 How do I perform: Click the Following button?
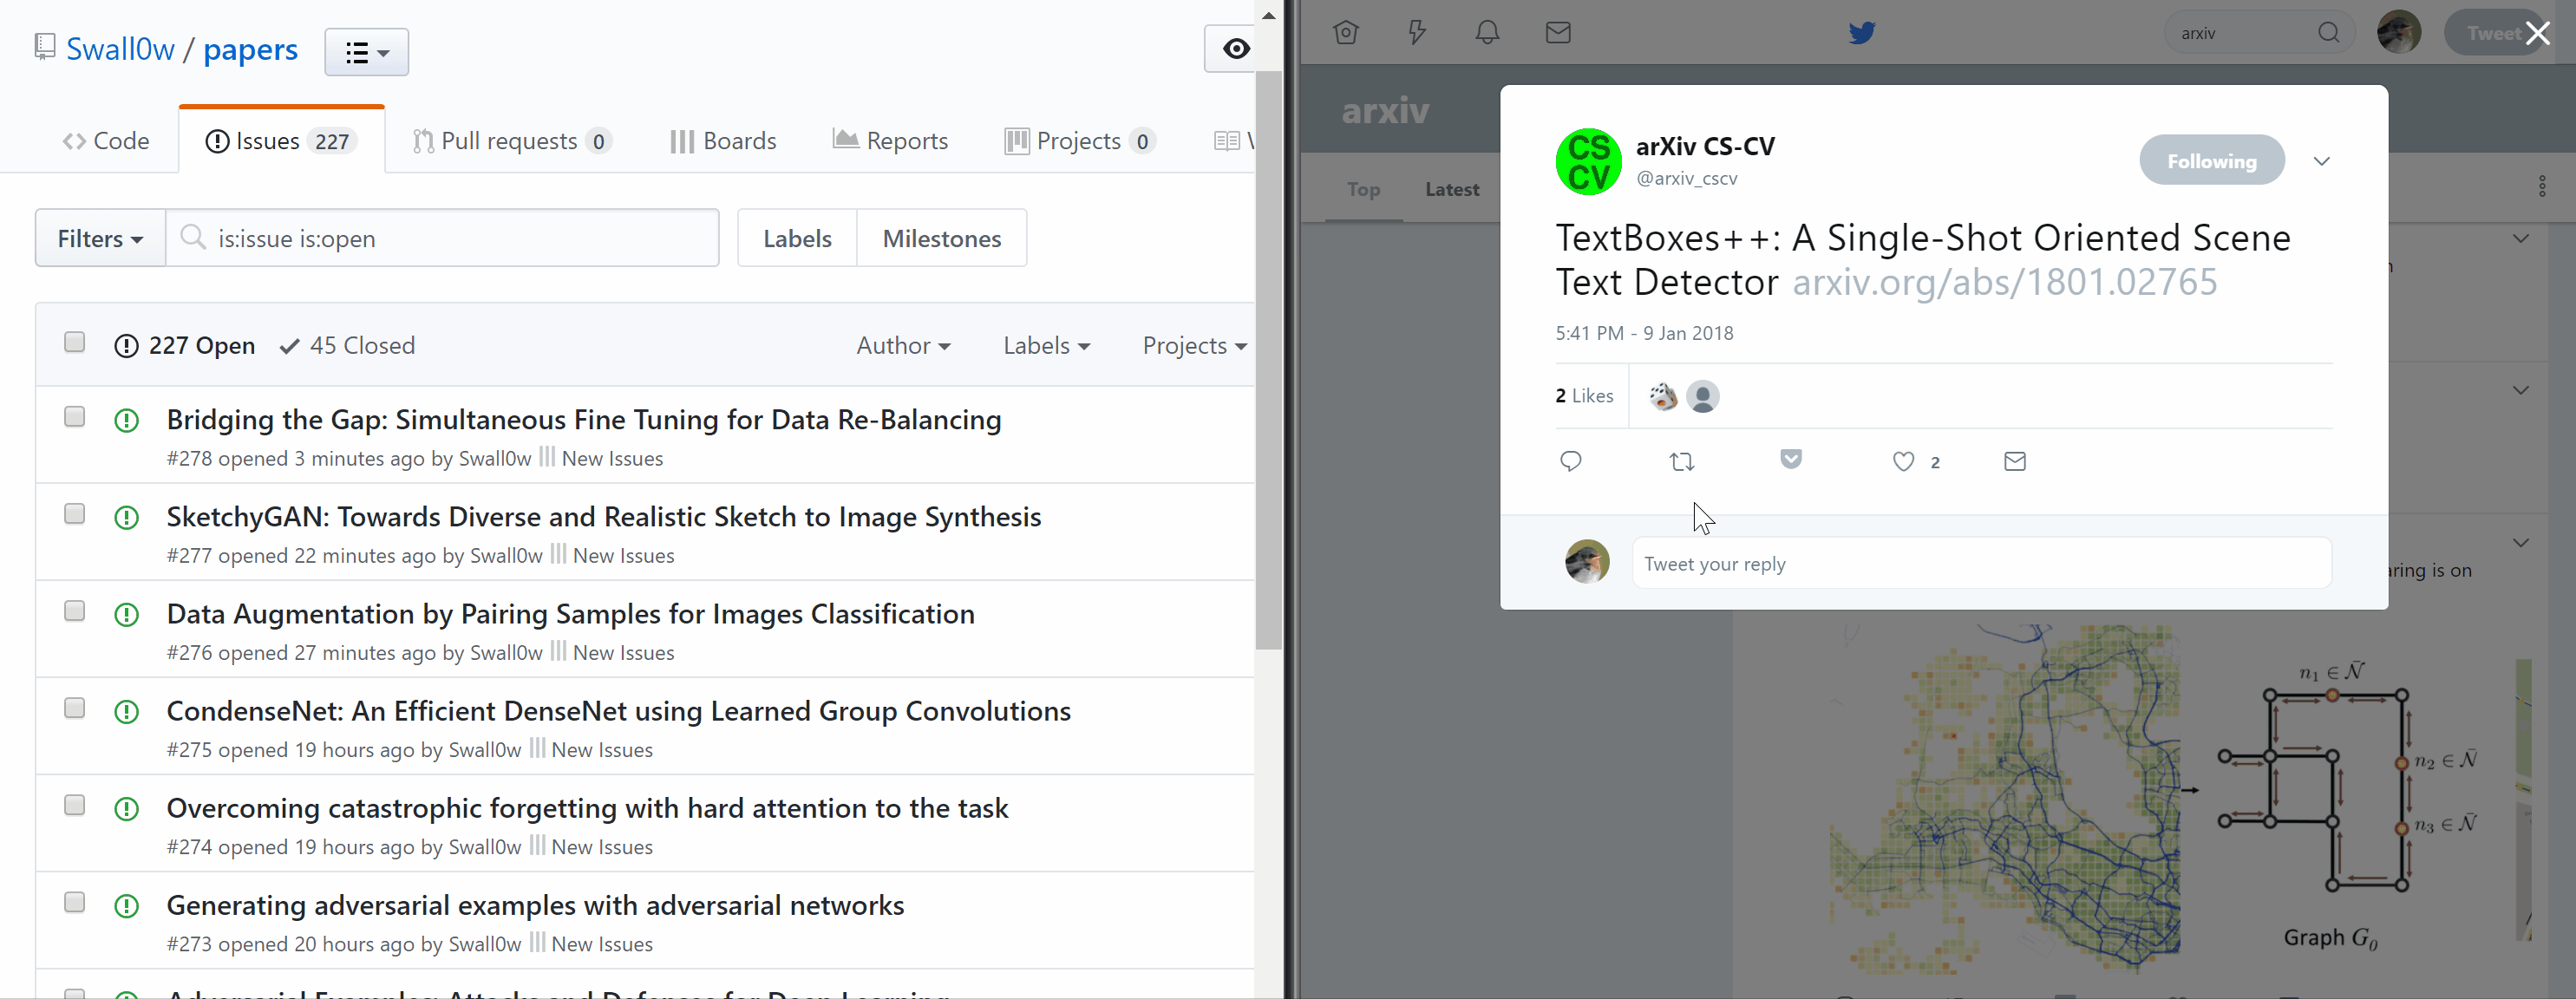click(2211, 161)
